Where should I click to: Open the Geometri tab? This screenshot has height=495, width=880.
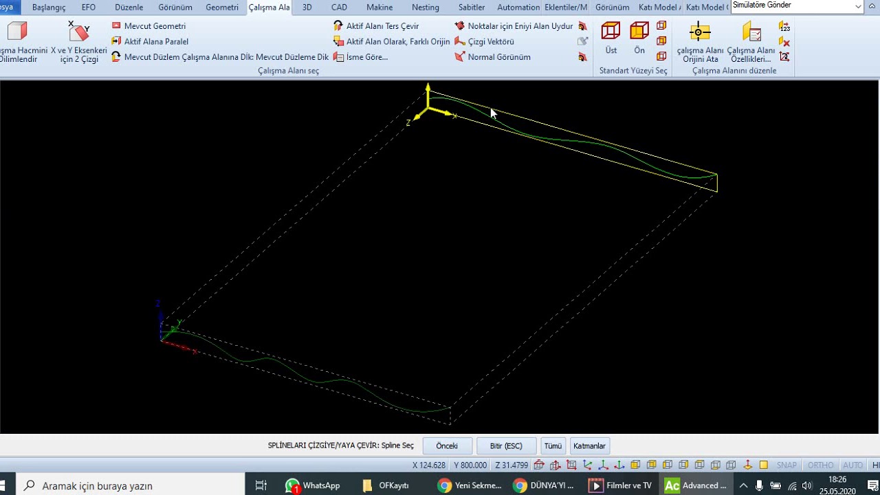(x=222, y=8)
